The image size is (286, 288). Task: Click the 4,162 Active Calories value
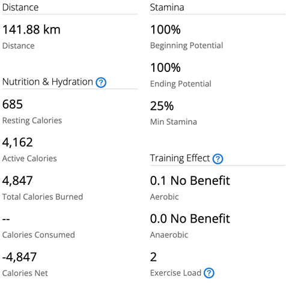coord(17,142)
